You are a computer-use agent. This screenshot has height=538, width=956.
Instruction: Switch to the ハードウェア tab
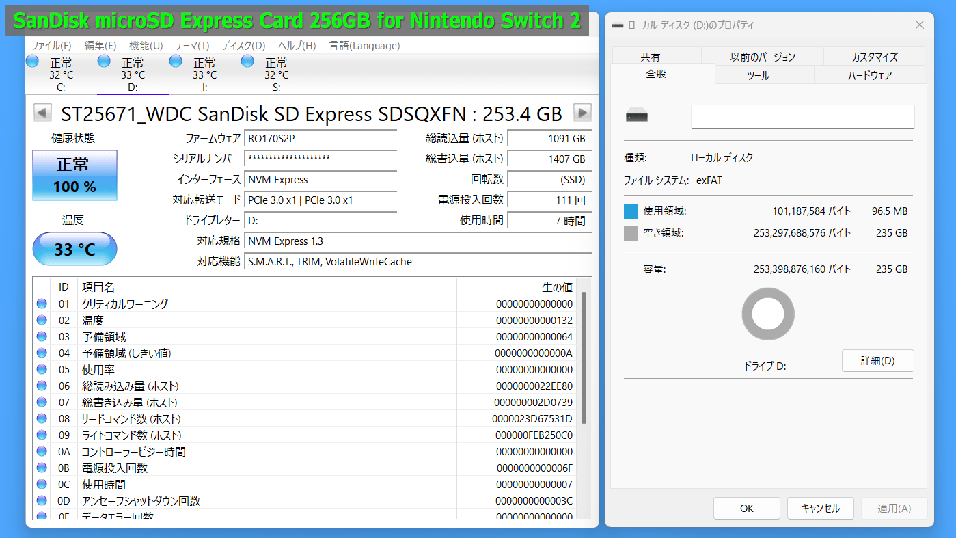[x=870, y=75]
